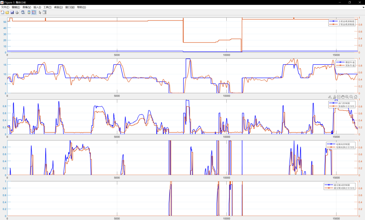Toggle the Insert Colorbar toolbar button
The width and height of the screenshot is (365, 220).
[x=29, y=12]
